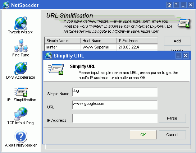This screenshot has height=153, width=196.
Task: Select the URL Simplification sidebar icon
Action: tap(21, 92)
